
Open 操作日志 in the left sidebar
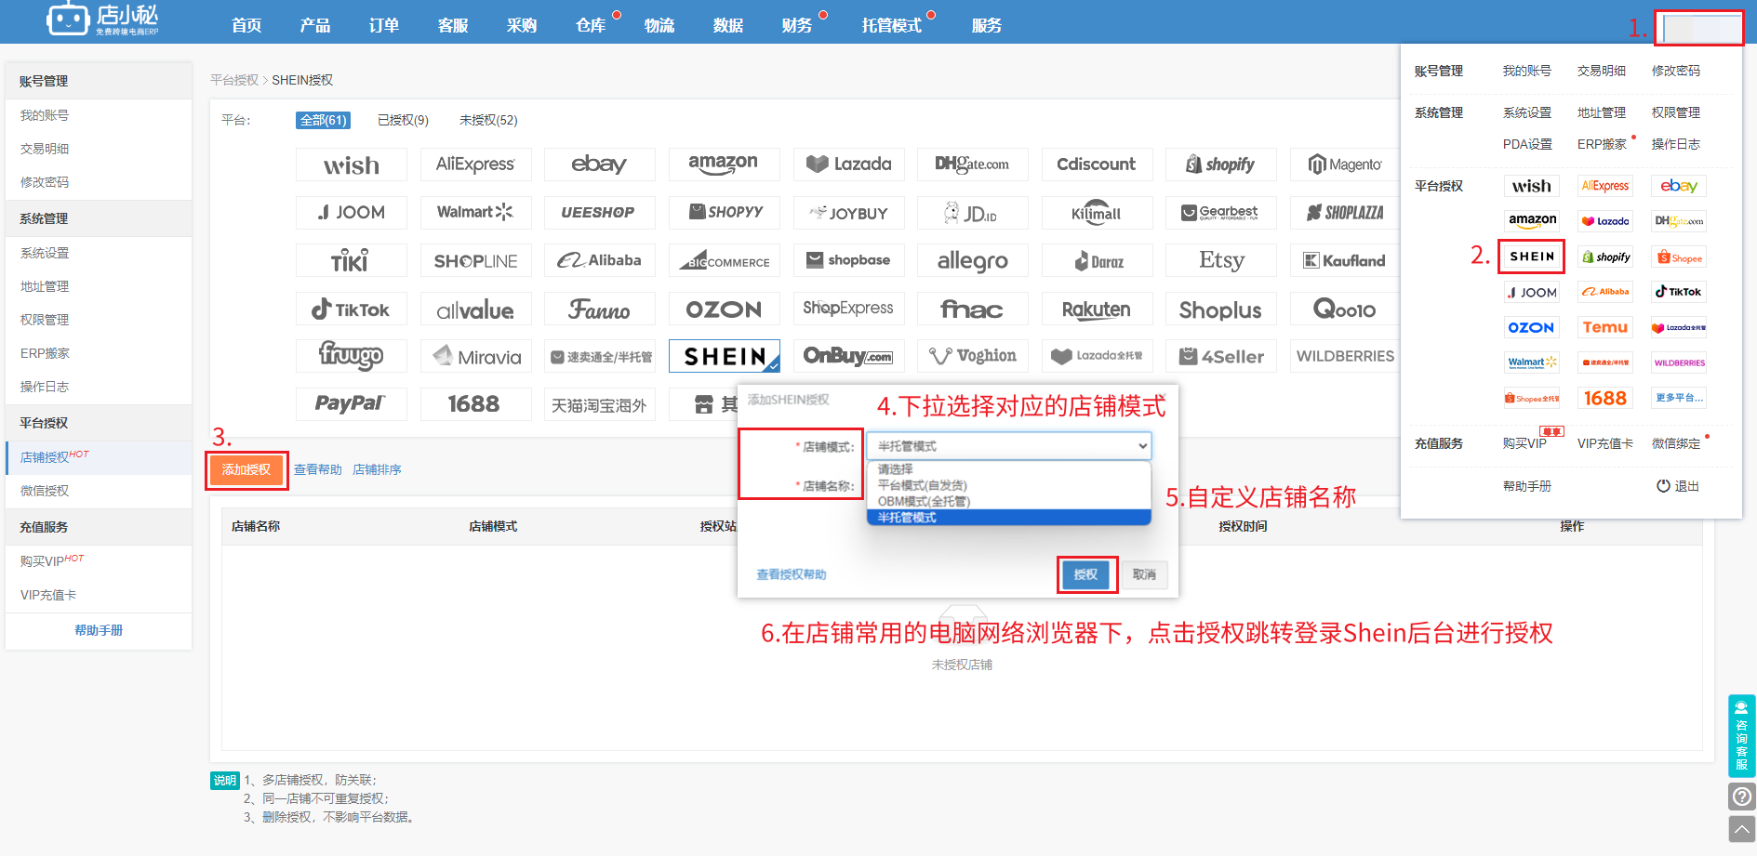pos(99,387)
